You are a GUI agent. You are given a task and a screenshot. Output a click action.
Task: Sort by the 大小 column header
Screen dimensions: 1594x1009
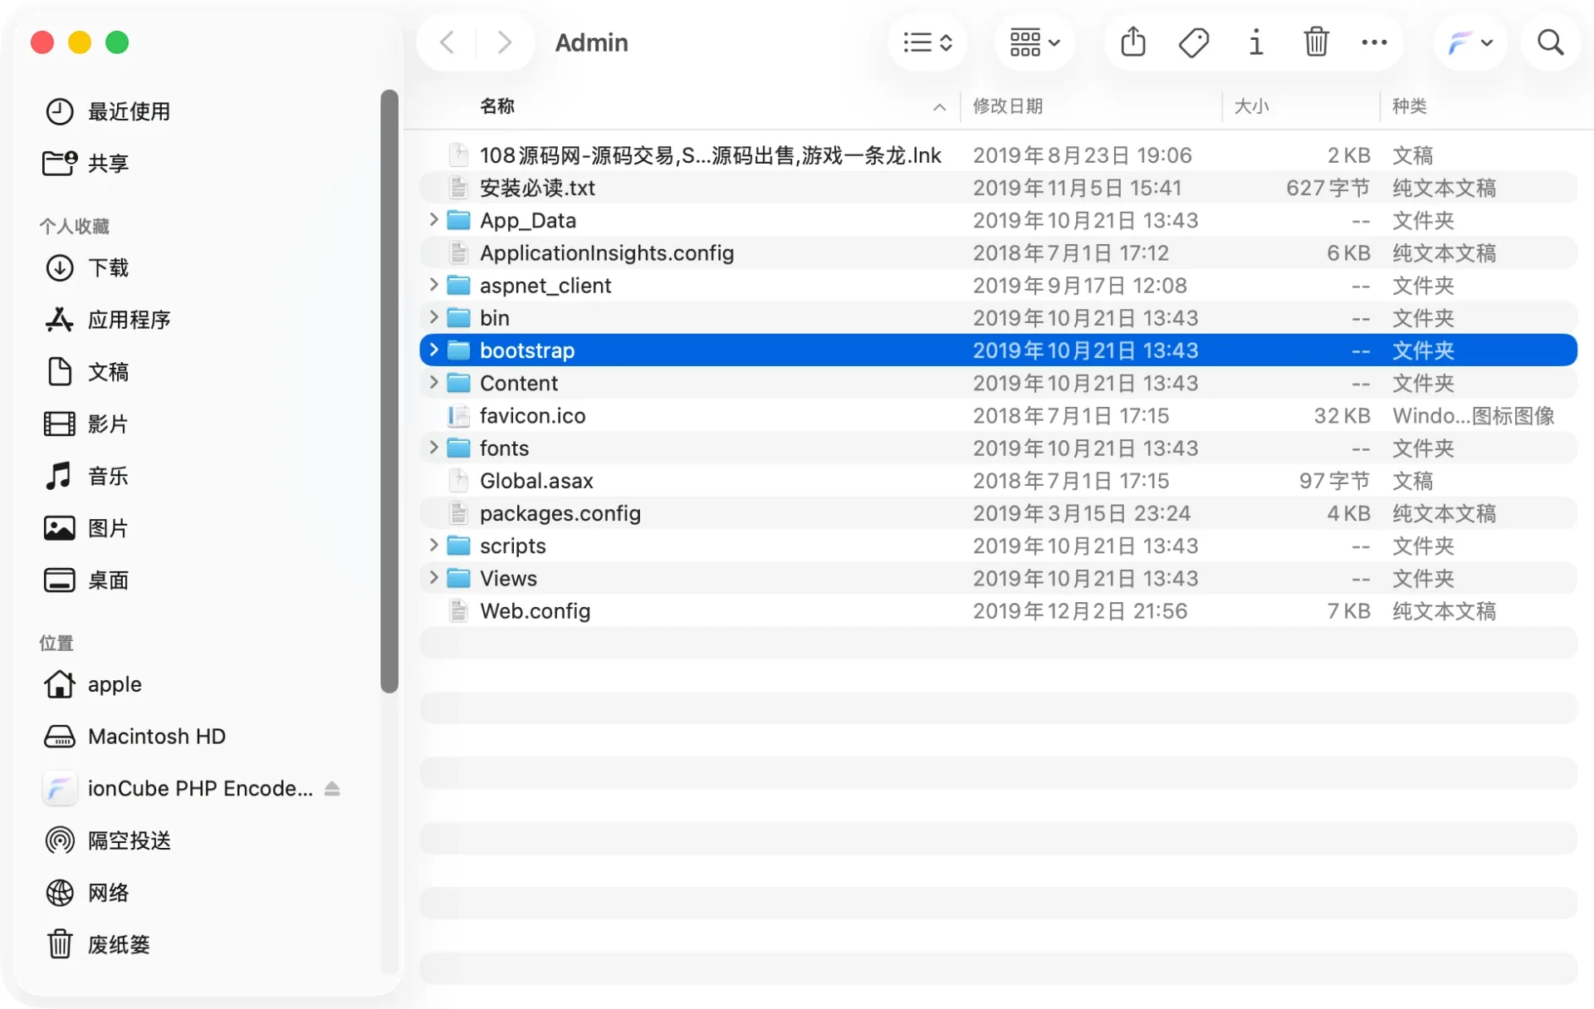click(1251, 106)
